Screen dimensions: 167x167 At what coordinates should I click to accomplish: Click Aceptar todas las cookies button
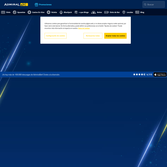[x=115, y=36]
